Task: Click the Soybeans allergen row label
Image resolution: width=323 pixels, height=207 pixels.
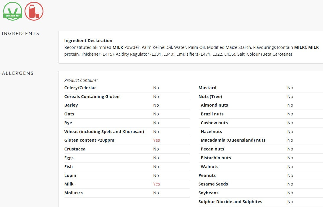Action: point(208,193)
